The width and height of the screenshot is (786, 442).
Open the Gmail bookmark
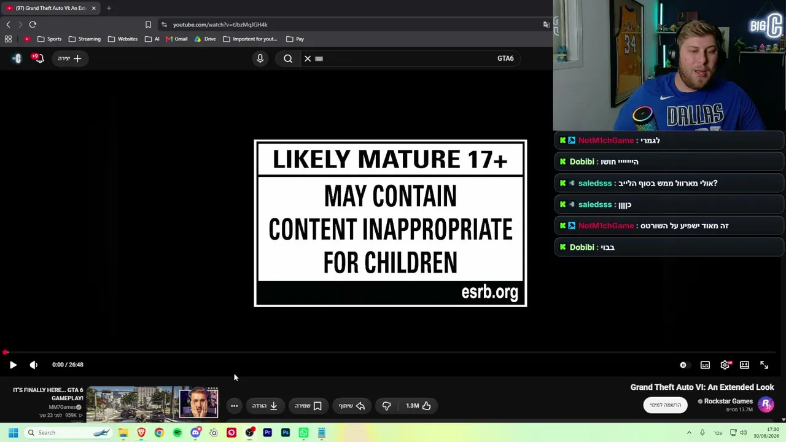177,39
